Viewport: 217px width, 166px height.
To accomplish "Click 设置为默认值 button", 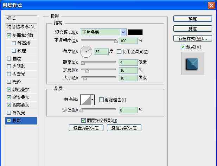I will [x=86, y=128].
